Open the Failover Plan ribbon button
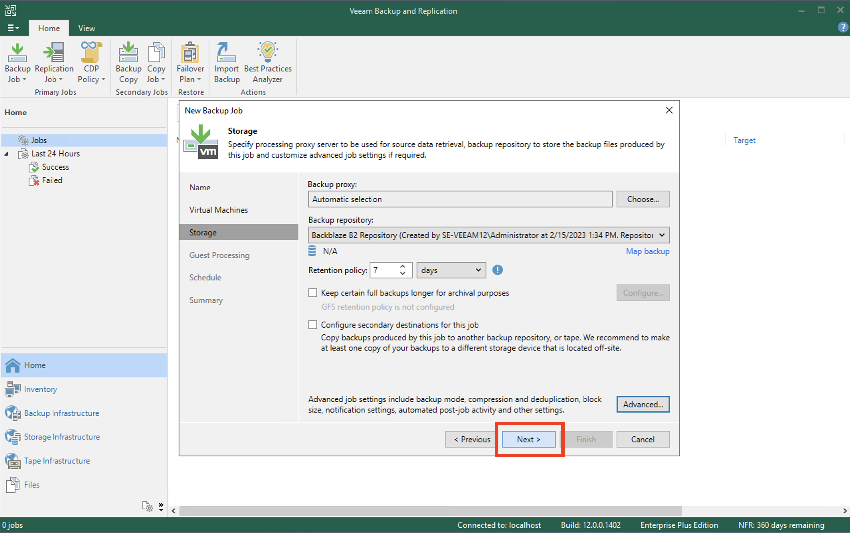This screenshot has height=533, width=850. click(x=190, y=63)
